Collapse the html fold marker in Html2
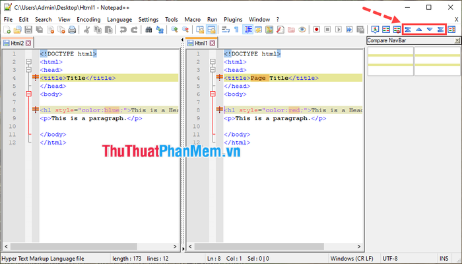462x264 pixels. click(x=28, y=62)
